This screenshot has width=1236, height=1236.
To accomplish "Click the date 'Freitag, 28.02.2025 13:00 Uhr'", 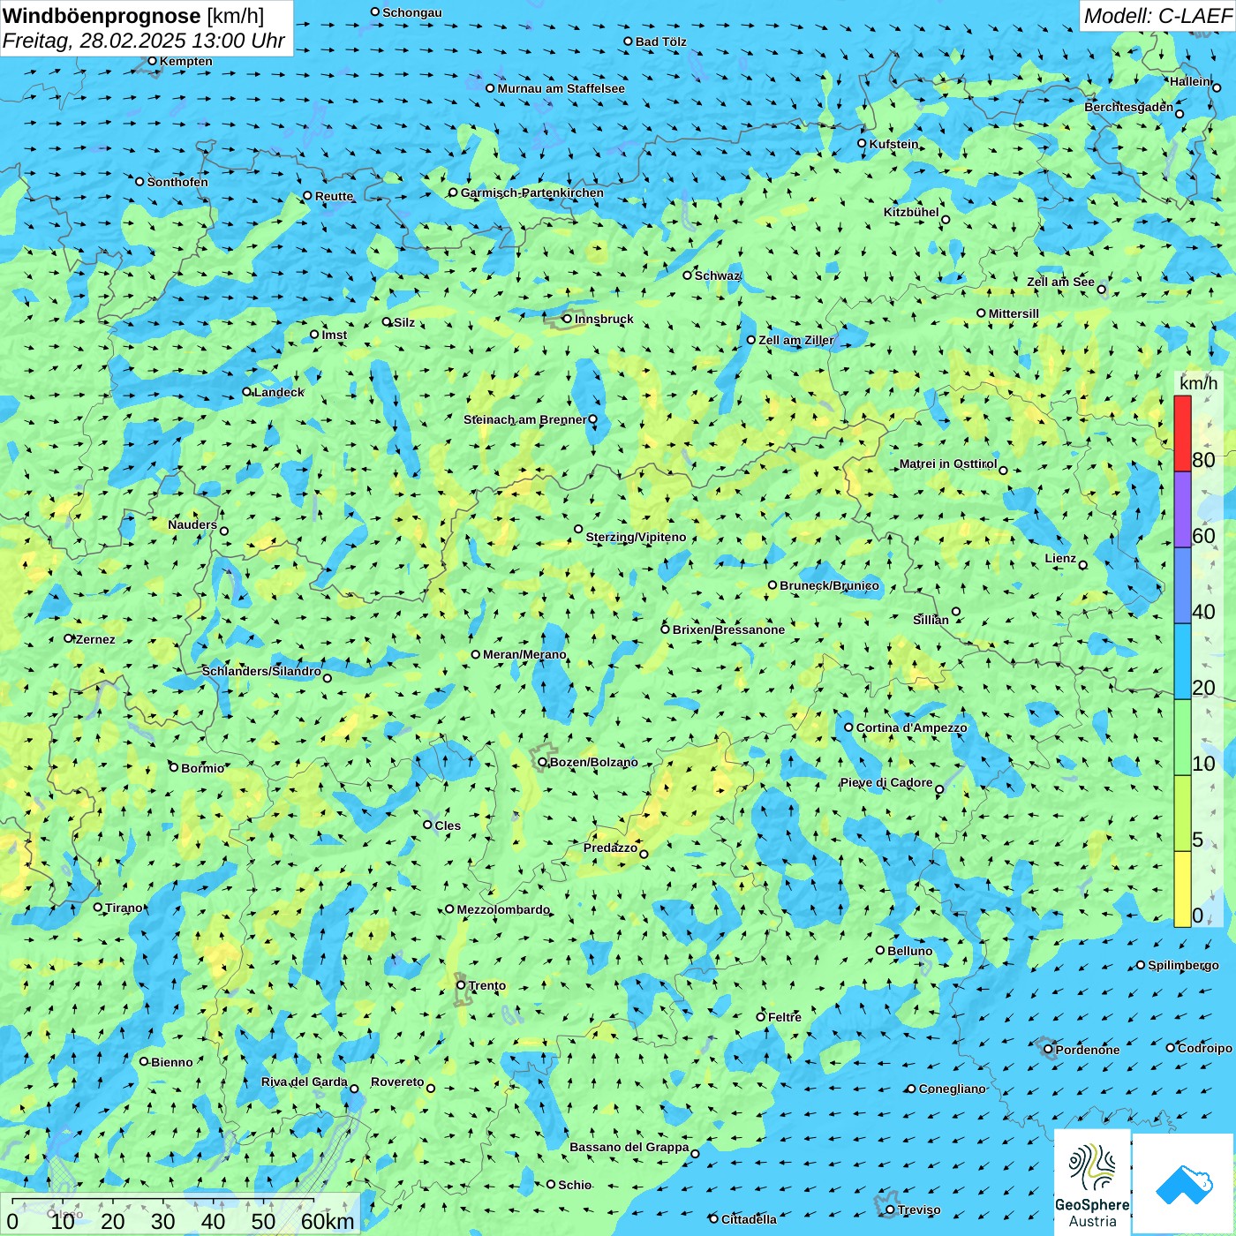I will (144, 41).
